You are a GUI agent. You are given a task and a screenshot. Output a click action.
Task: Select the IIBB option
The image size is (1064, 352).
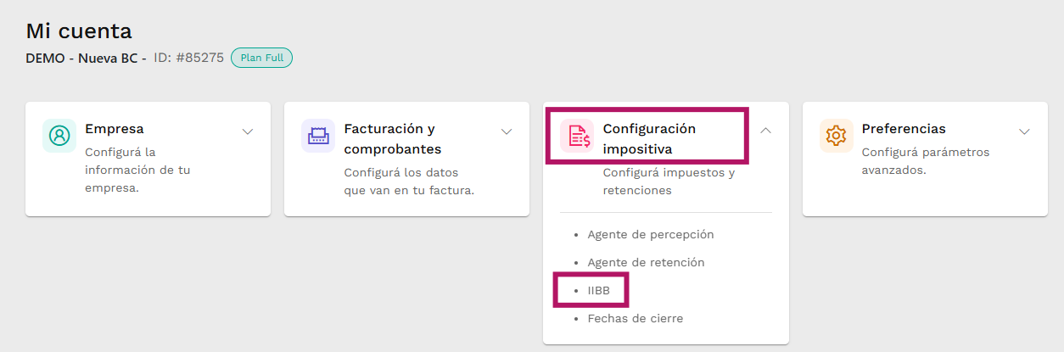pyautogui.click(x=598, y=290)
